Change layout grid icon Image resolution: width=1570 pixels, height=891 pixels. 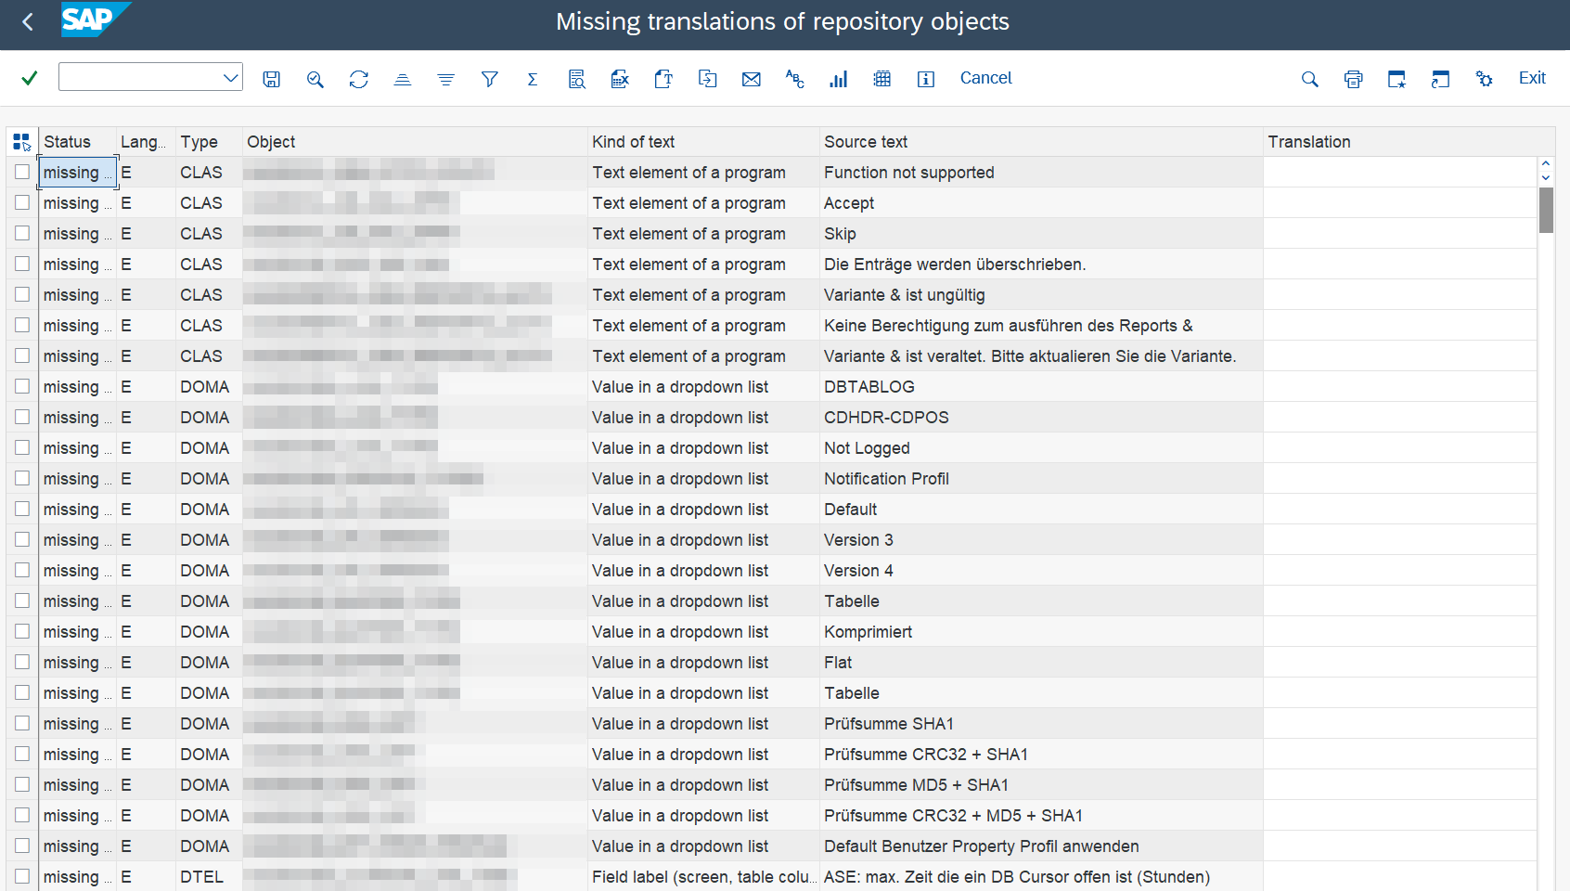[882, 79]
